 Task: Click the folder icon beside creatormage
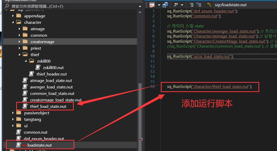(25, 42)
